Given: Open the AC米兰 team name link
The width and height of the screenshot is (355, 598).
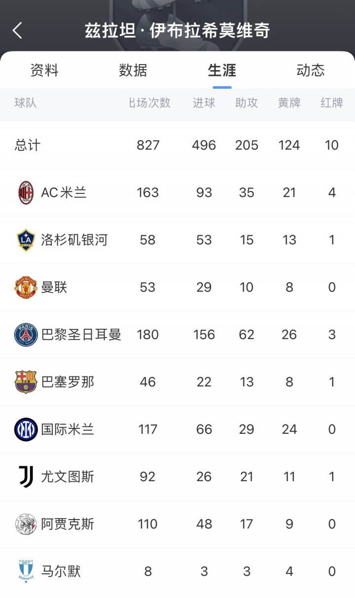Looking at the screenshot, I should pos(64,192).
